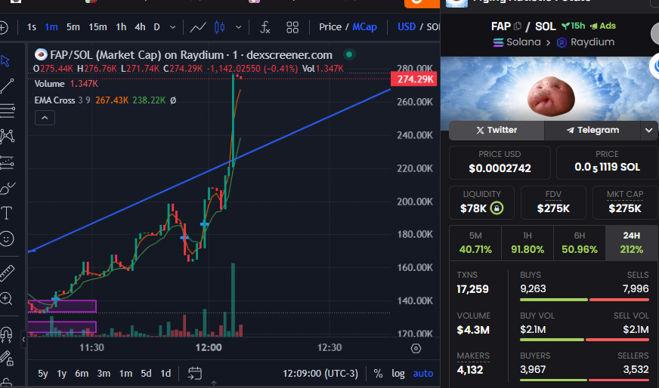Open the Telegram link button
The image size is (659, 388).
coord(592,130)
